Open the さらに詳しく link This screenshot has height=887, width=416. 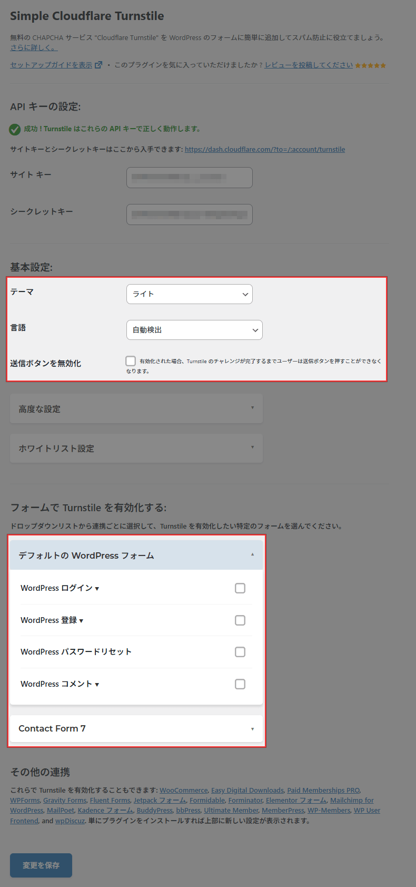(34, 47)
